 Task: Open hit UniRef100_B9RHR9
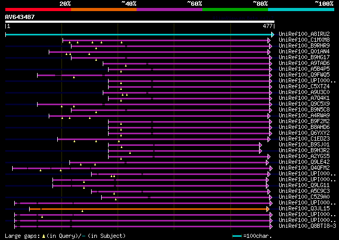(304, 46)
